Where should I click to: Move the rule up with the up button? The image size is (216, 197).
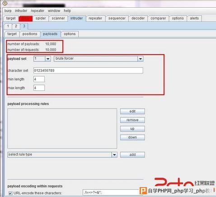click(132, 129)
